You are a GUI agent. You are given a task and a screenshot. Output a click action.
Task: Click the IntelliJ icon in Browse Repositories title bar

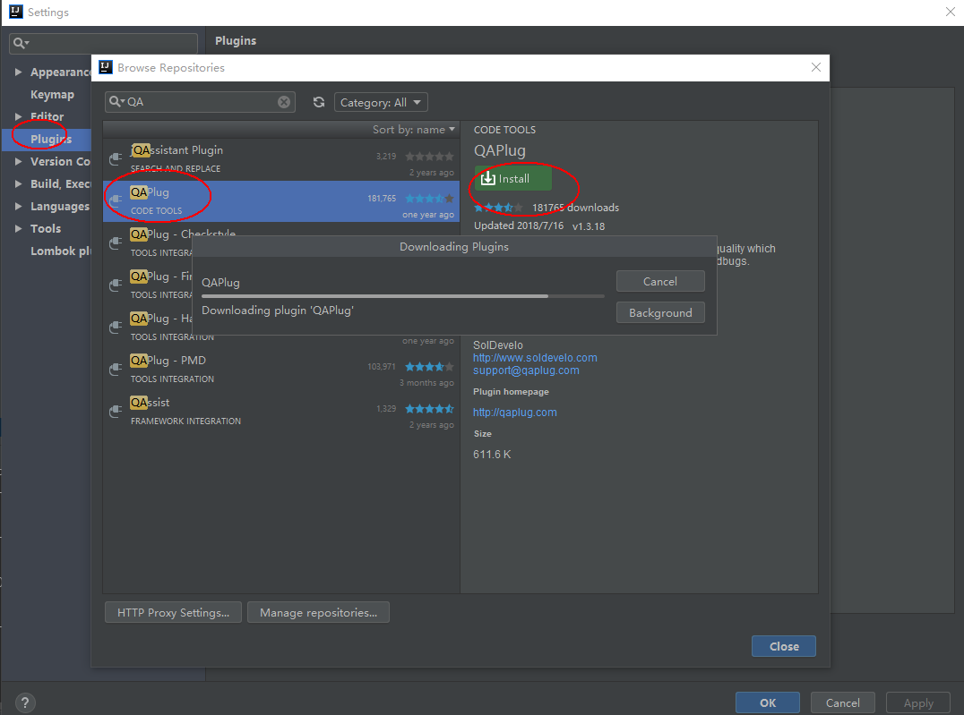pos(106,68)
